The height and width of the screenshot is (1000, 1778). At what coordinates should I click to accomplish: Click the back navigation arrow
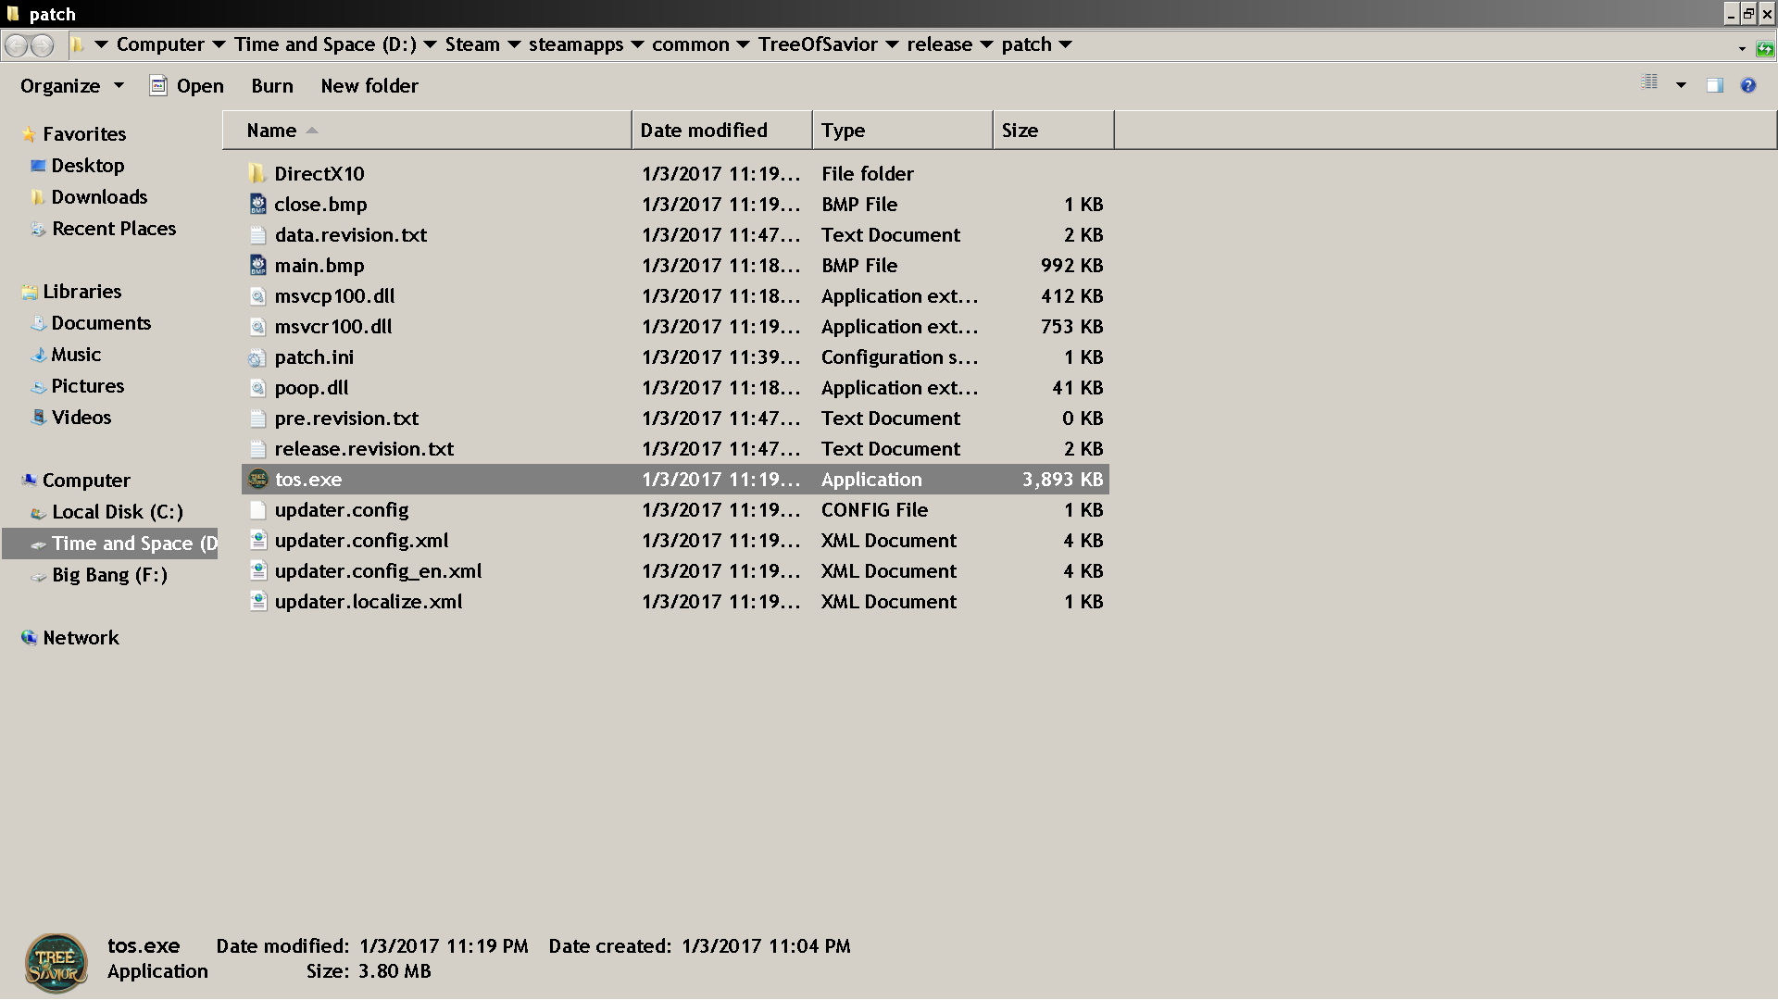[16, 44]
